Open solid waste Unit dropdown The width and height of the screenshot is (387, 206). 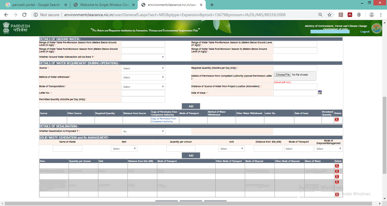(x=231, y=149)
